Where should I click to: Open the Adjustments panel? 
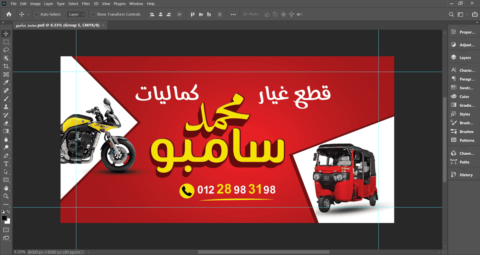click(x=463, y=45)
